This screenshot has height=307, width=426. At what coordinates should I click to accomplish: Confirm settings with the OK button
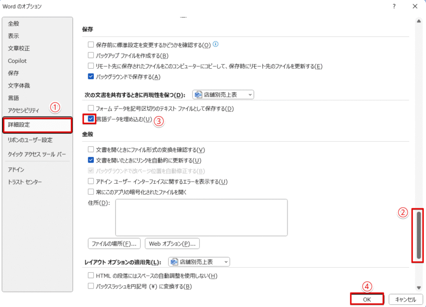click(367, 299)
